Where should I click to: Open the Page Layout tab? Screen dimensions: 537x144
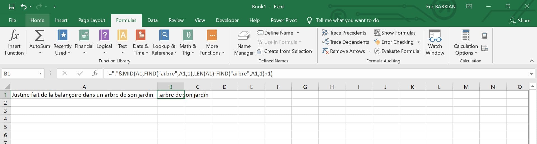(92, 20)
